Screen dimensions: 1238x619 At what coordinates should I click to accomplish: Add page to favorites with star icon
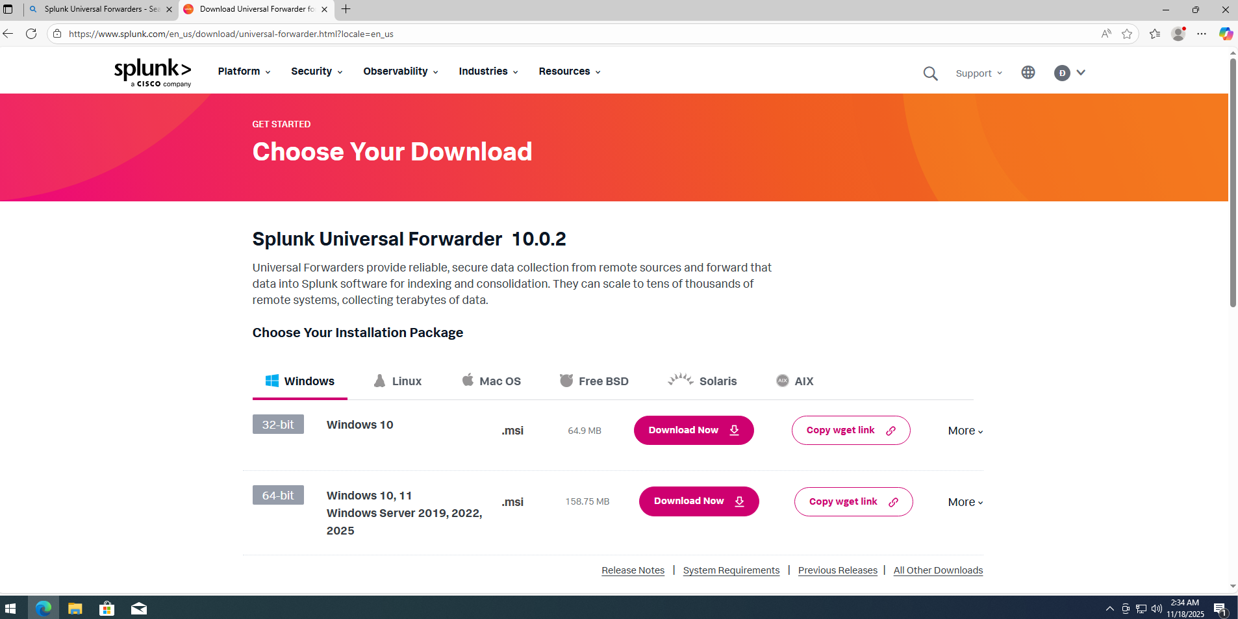pos(1127,34)
